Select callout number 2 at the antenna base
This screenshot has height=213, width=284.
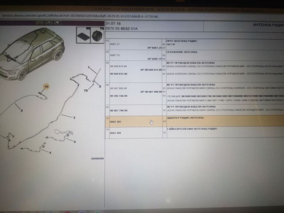(x=100, y=86)
